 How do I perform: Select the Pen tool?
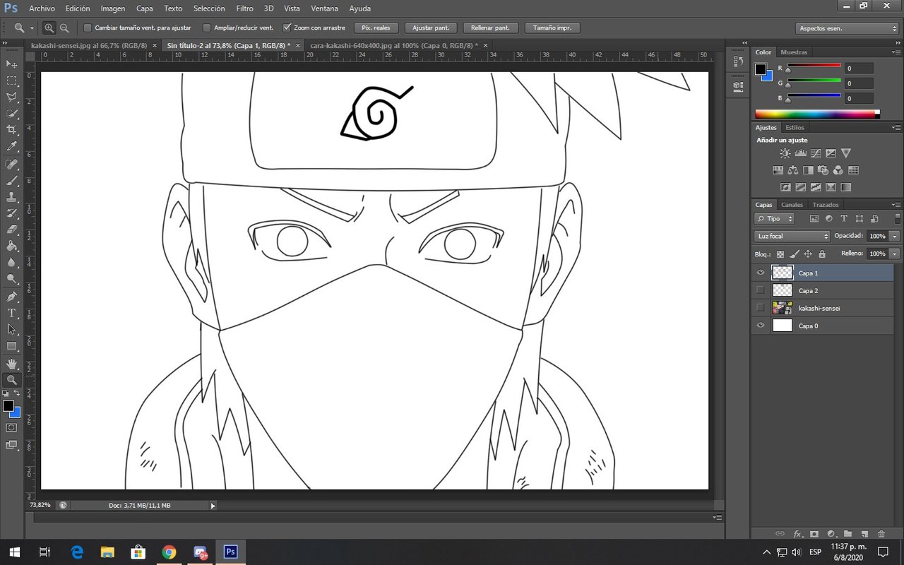coord(12,297)
